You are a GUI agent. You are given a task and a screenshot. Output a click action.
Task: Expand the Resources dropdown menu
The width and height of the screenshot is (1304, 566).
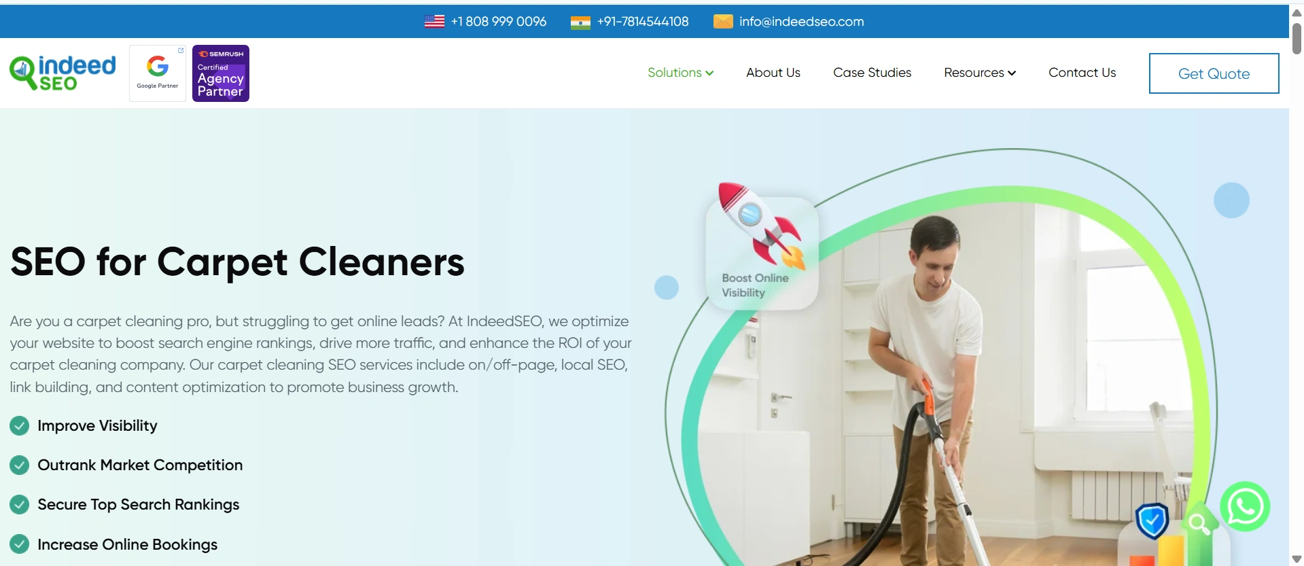tap(980, 73)
